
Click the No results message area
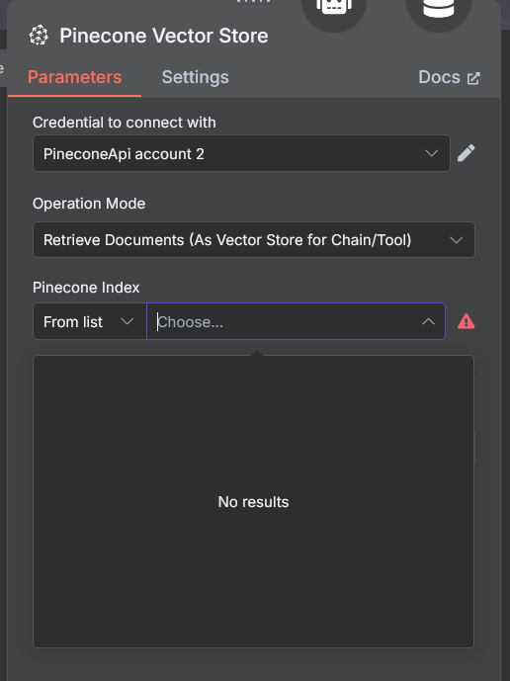[253, 502]
